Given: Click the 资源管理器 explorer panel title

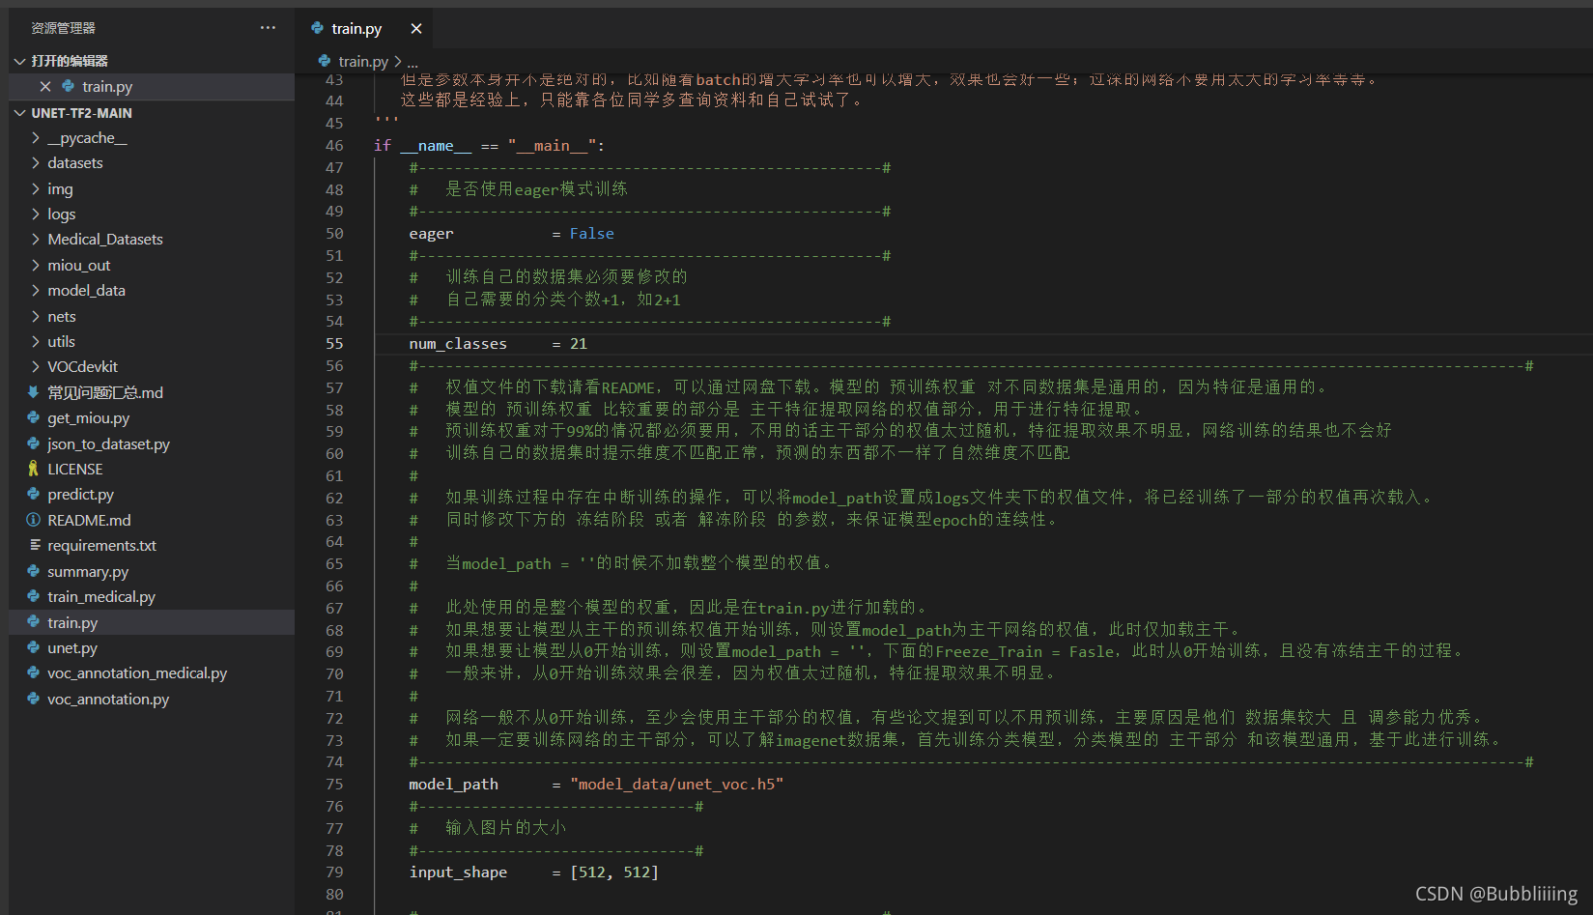Looking at the screenshot, I should point(63,28).
